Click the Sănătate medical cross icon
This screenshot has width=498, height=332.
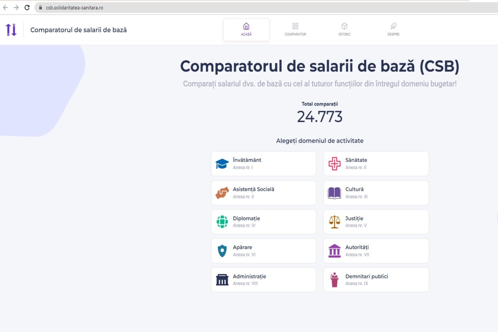334,164
